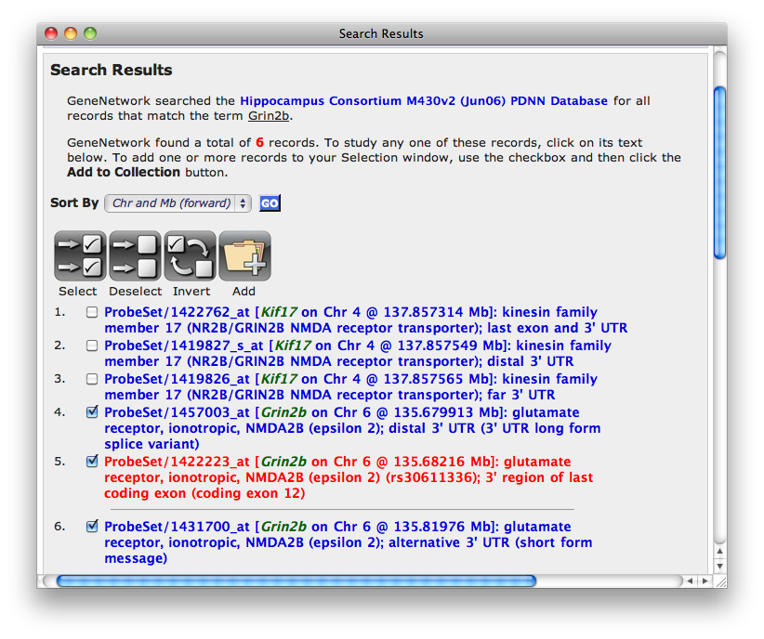The width and height of the screenshot is (764, 639).
Task: Click the Invert selection icon
Action: (190, 256)
